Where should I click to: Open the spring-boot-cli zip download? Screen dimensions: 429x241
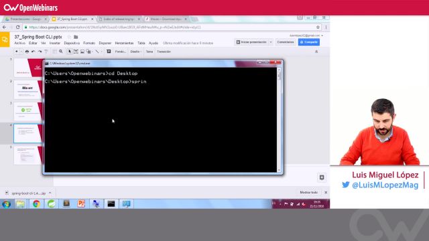pyautogui.click(x=26, y=193)
